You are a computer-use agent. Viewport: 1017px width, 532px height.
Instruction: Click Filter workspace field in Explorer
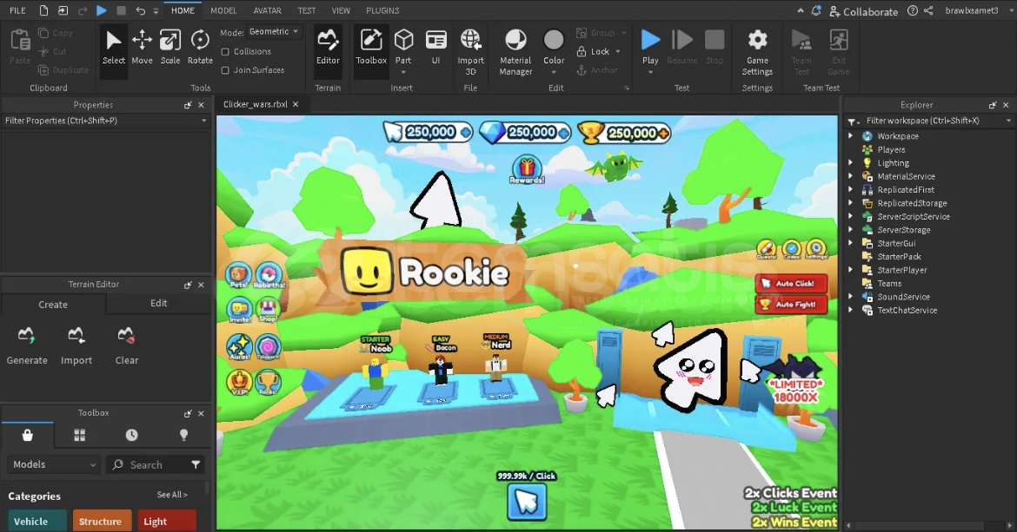click(932, 121)
